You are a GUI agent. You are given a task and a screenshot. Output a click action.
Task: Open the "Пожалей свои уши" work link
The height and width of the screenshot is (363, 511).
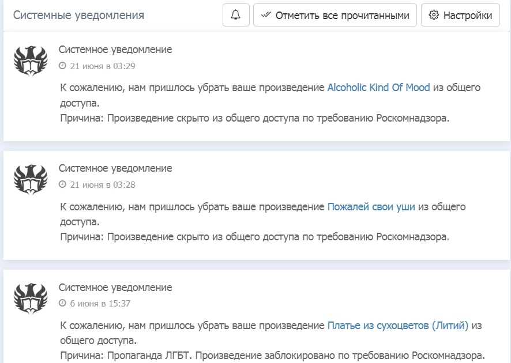[x=371, y=206]
